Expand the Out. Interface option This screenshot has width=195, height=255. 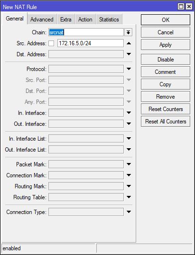tap(129, 124)
